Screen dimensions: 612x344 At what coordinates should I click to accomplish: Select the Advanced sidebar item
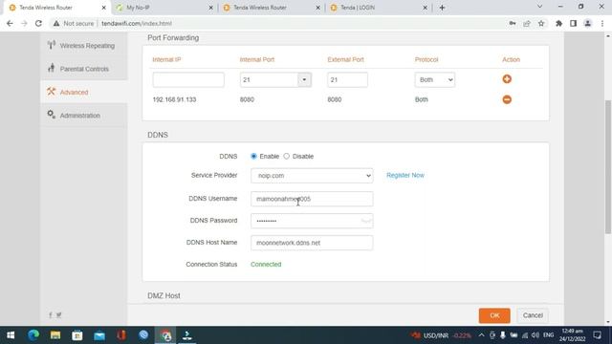click(83, 92)
